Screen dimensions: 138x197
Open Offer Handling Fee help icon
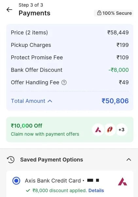(x=64, y=82)
